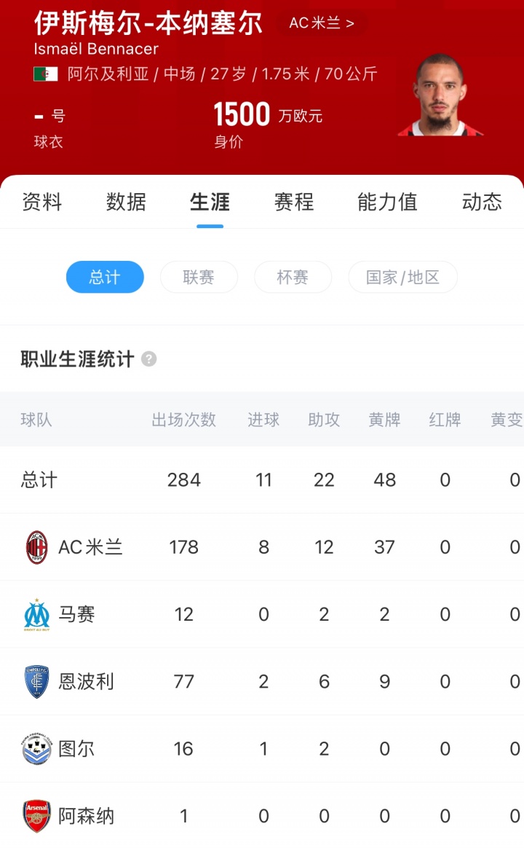Viewport: 524px width, 848px height.
Task: Open the player portrait photo
Action: (440, 95)
